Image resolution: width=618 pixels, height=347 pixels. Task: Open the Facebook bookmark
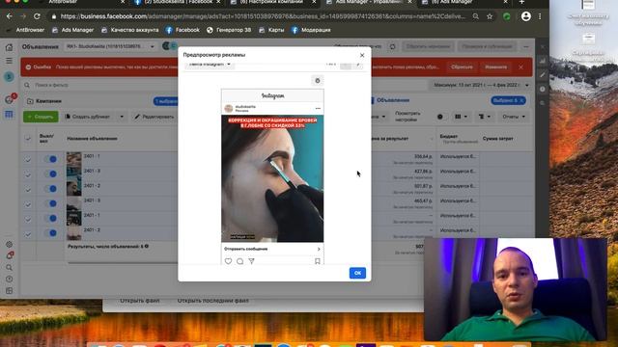point(183,30)
